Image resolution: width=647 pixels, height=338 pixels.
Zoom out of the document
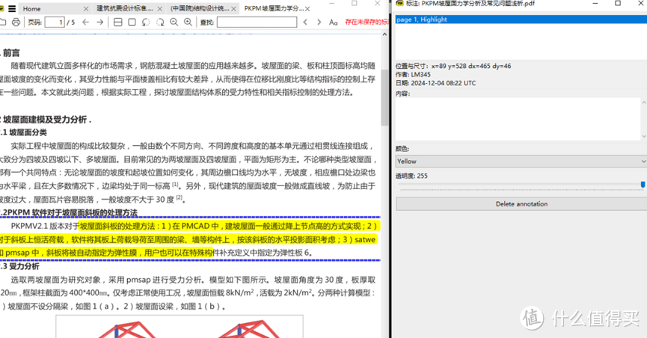[174, 22]
